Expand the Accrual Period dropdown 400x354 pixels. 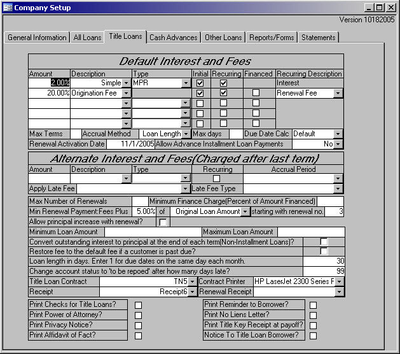pos(338,178)
